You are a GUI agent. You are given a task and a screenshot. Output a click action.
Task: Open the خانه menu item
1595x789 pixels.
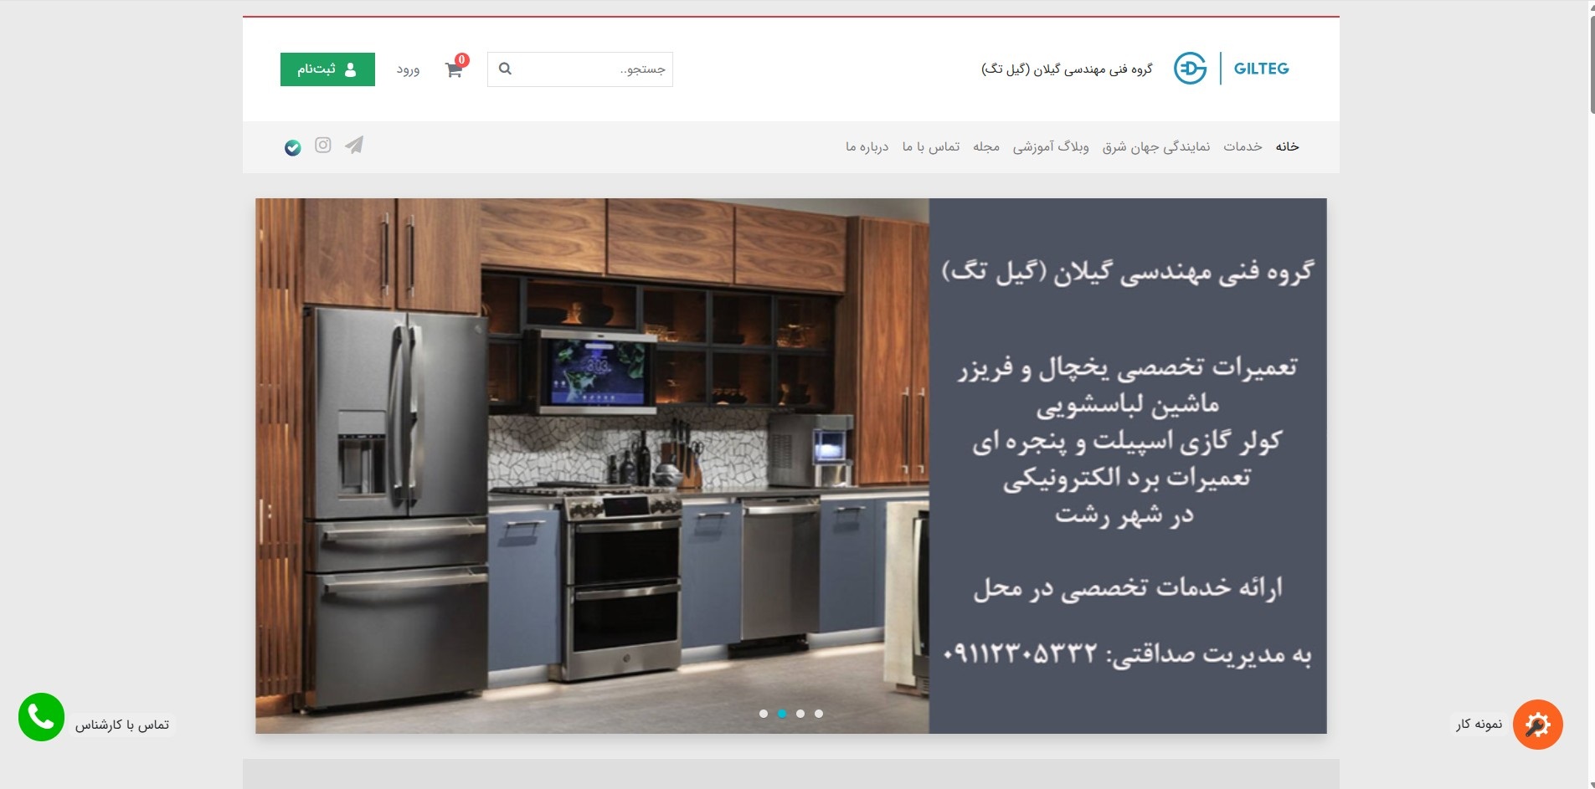coord(1287,146)
